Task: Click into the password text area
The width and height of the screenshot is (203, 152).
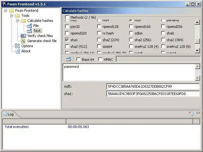Action: click(129, 73)
